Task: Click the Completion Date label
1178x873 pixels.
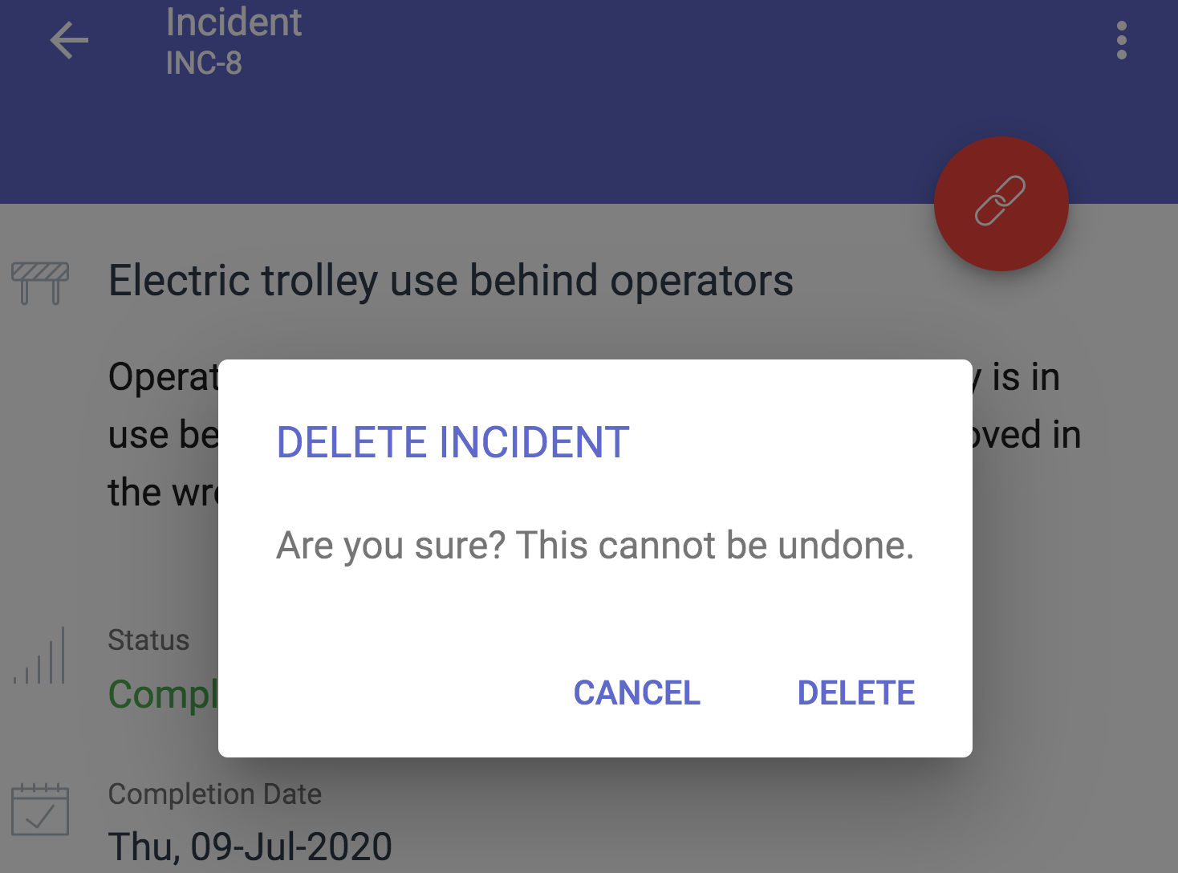Action: (215, 794)
